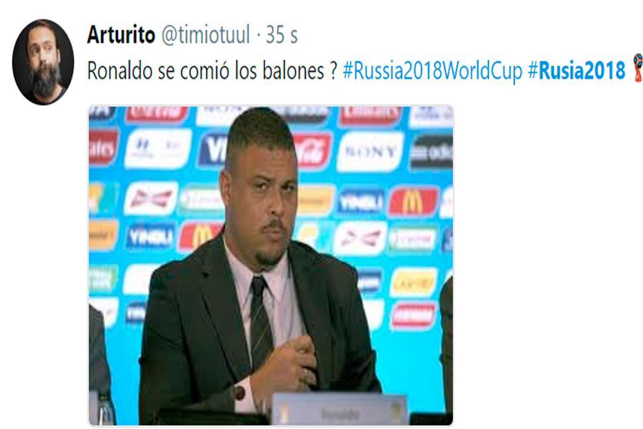Click the black adidas logo on backdrop

click(x=432, y=152)
